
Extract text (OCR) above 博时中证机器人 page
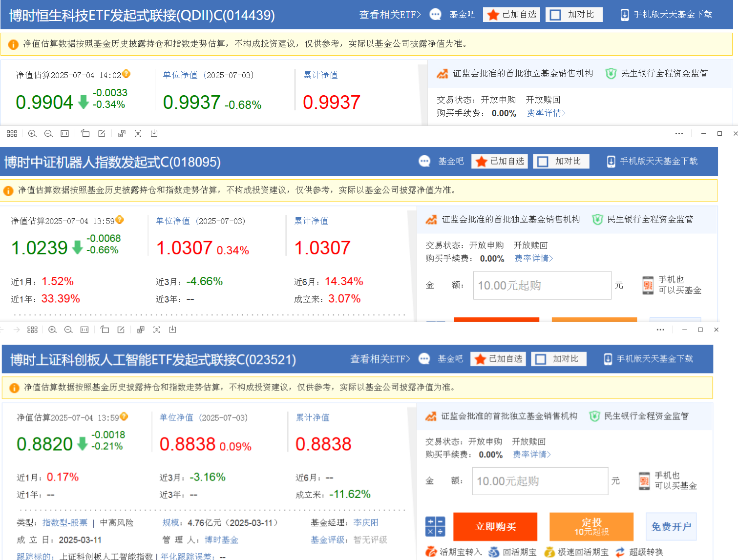138,133
